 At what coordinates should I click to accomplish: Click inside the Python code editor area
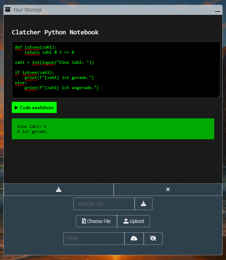[x=116, y=70]
